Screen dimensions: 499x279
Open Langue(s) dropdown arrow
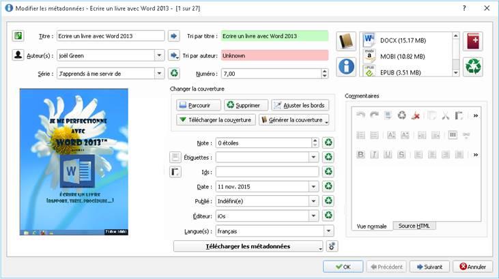pyautogui.click(x=328, y=231)
